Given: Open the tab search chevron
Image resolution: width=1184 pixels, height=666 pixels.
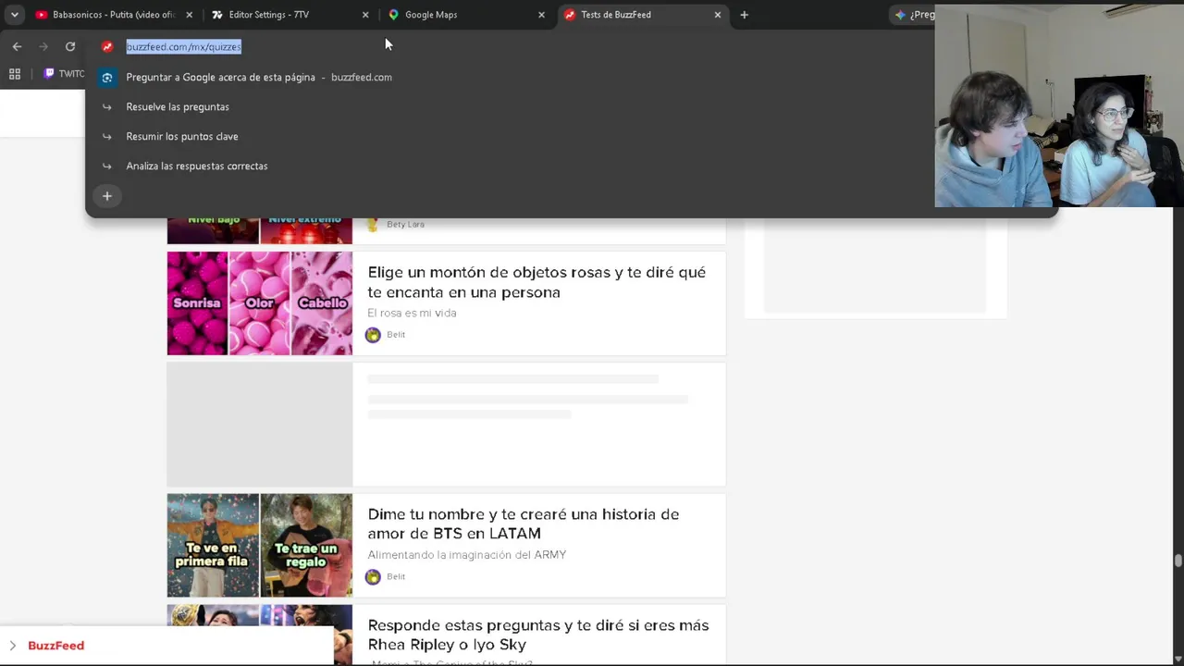Looking at the screenshot, I should 15,15.
